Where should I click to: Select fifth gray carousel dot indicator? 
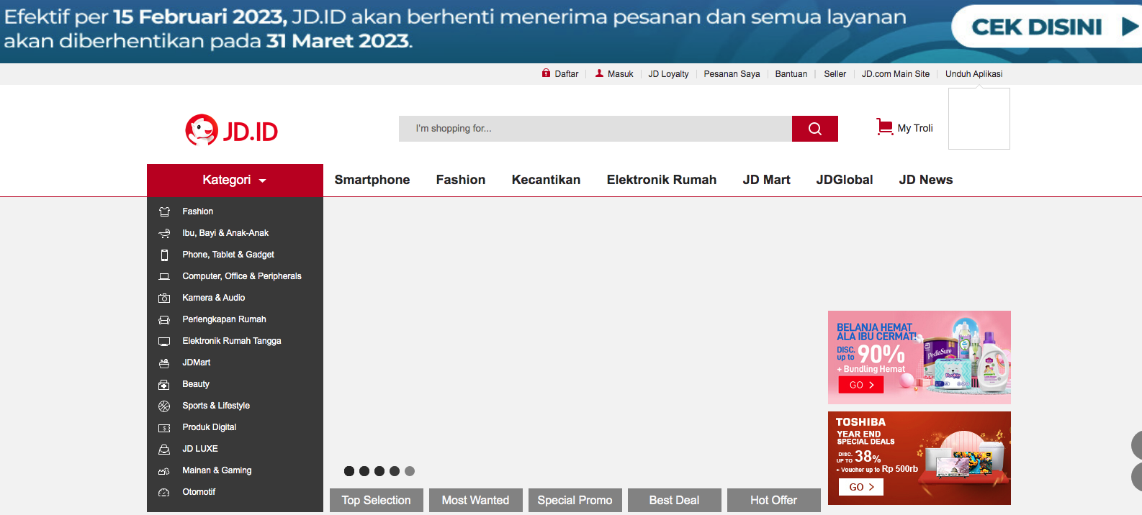(x=410, y=471)
